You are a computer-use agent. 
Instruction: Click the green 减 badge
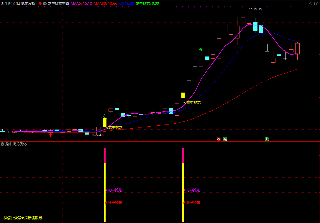point(225,139)
